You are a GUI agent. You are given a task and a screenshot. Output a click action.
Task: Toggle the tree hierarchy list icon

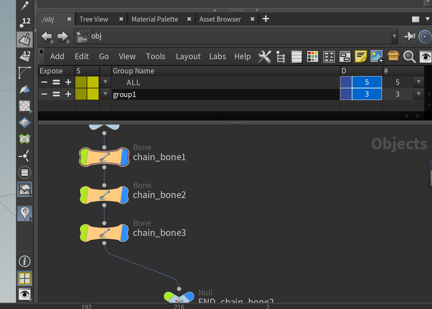(x=281, y=57)
